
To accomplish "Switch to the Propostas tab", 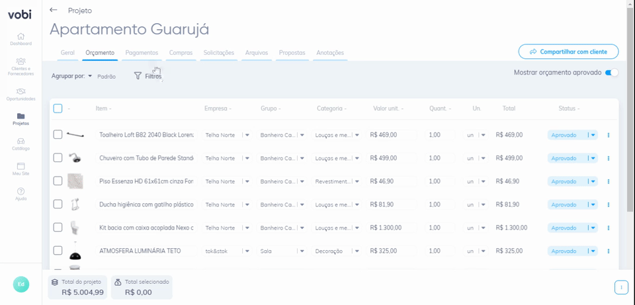I will 292,53.
